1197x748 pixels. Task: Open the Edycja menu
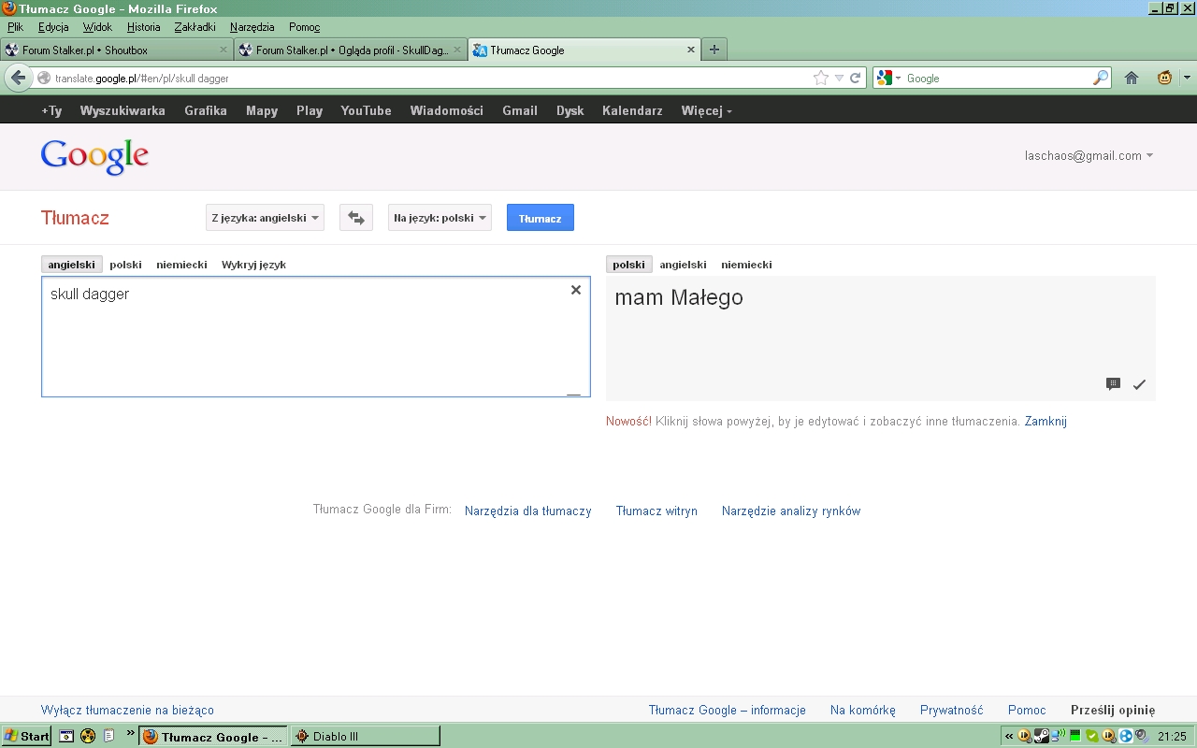click(x=53, y=27)
